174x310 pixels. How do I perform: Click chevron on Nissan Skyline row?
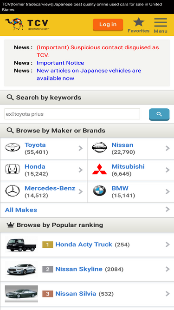click(x=168, y=269)
